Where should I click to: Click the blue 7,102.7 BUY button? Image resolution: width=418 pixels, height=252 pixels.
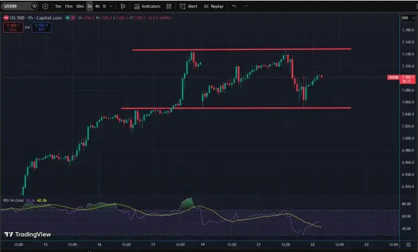click(x=41, y=27)
